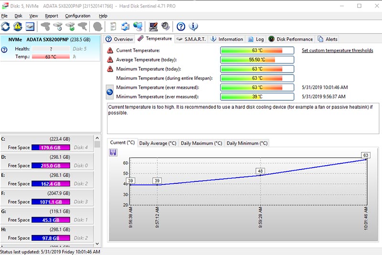Click the 5/31/2019 10:01:46 AM maximum timestamp
Image resolution: width=382 pixels, height=255 pixels.
coord(325,87)
